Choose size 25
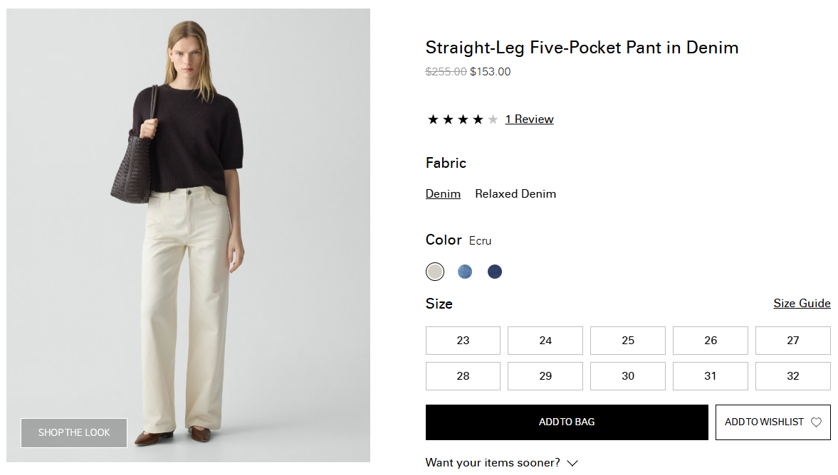The width and height of the screenshot is (838, 475). coord(628,341)
